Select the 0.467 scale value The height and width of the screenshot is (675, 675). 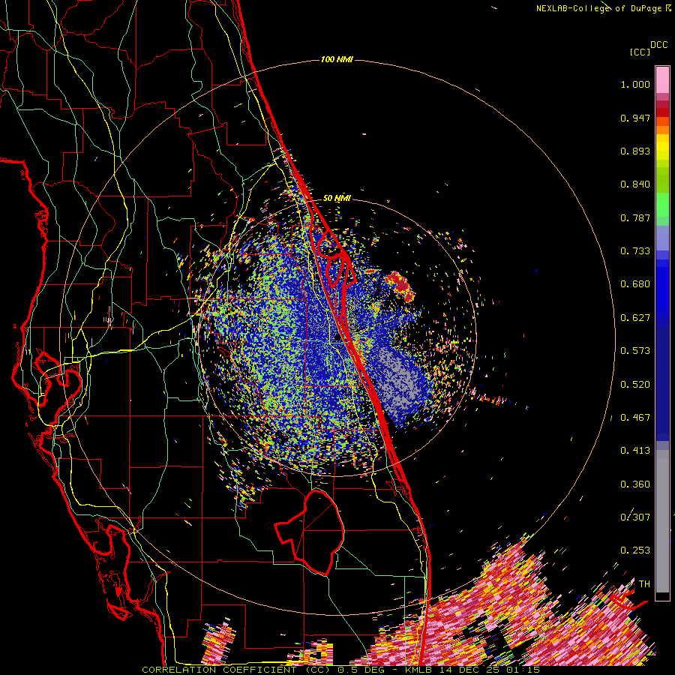pyautogui.click(x=635, y=418)
